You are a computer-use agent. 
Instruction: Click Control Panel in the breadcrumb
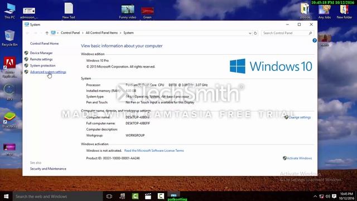coord(70,33)
